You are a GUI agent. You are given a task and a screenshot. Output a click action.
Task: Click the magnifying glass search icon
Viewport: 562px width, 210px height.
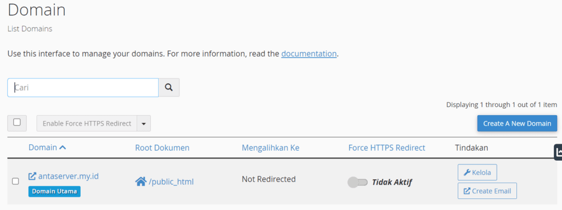click(x=169, y=87)
